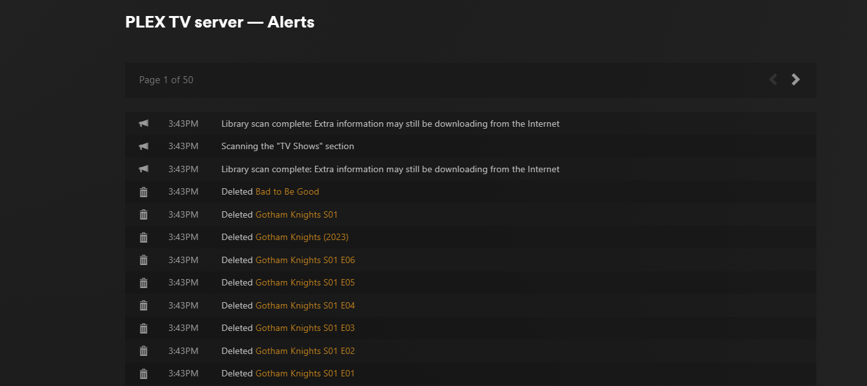867x386 pixels.
Task: Click trash icon for Gotham Knights S01 E06
Action: tap(144, 260)
